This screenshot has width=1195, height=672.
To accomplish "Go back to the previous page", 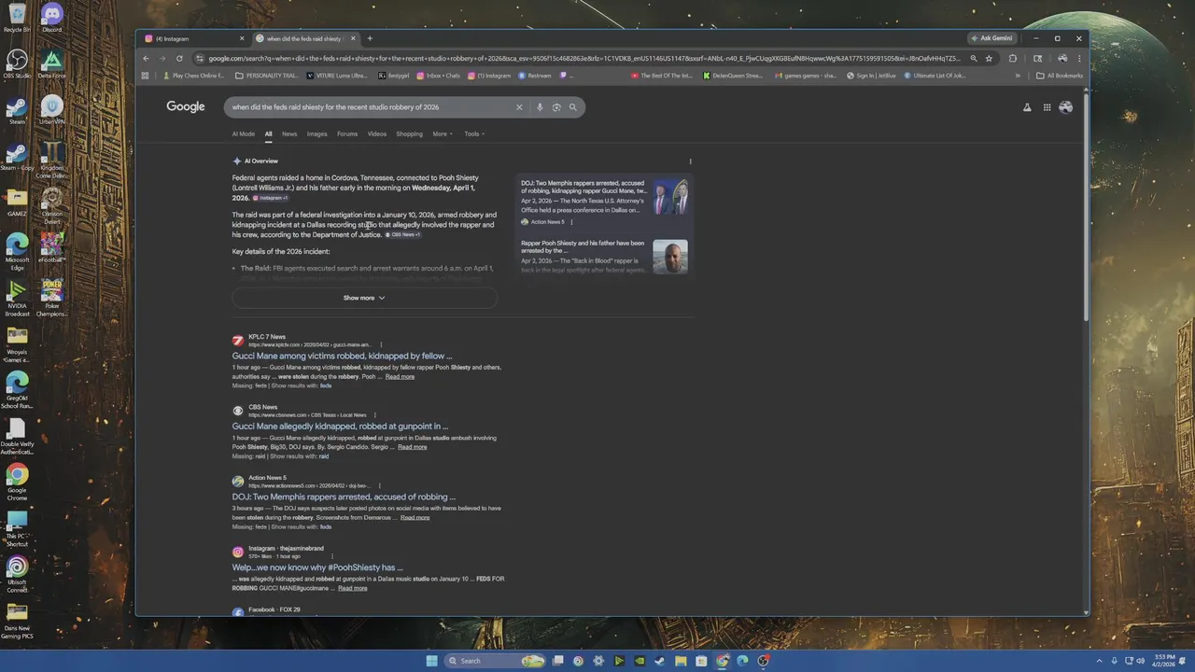I will coord(146,58).
